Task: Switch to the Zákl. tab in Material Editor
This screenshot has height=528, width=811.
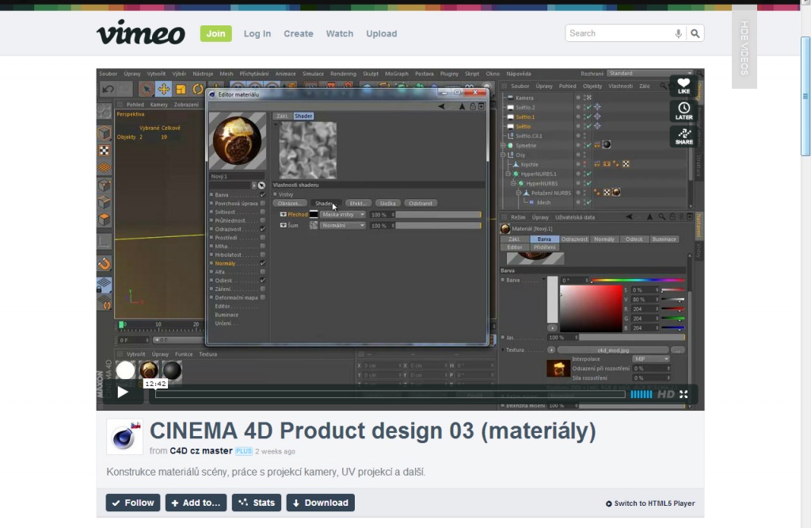Action: 283,116
